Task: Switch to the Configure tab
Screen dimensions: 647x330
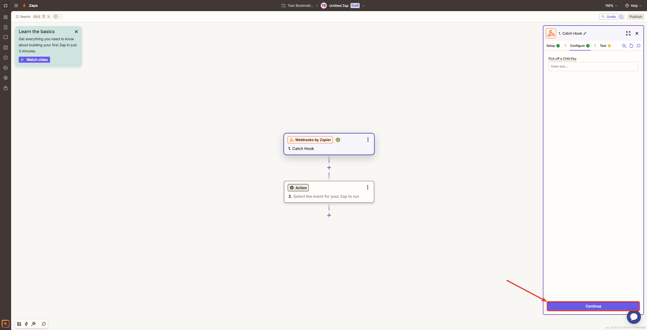Action: coord(580,46)
